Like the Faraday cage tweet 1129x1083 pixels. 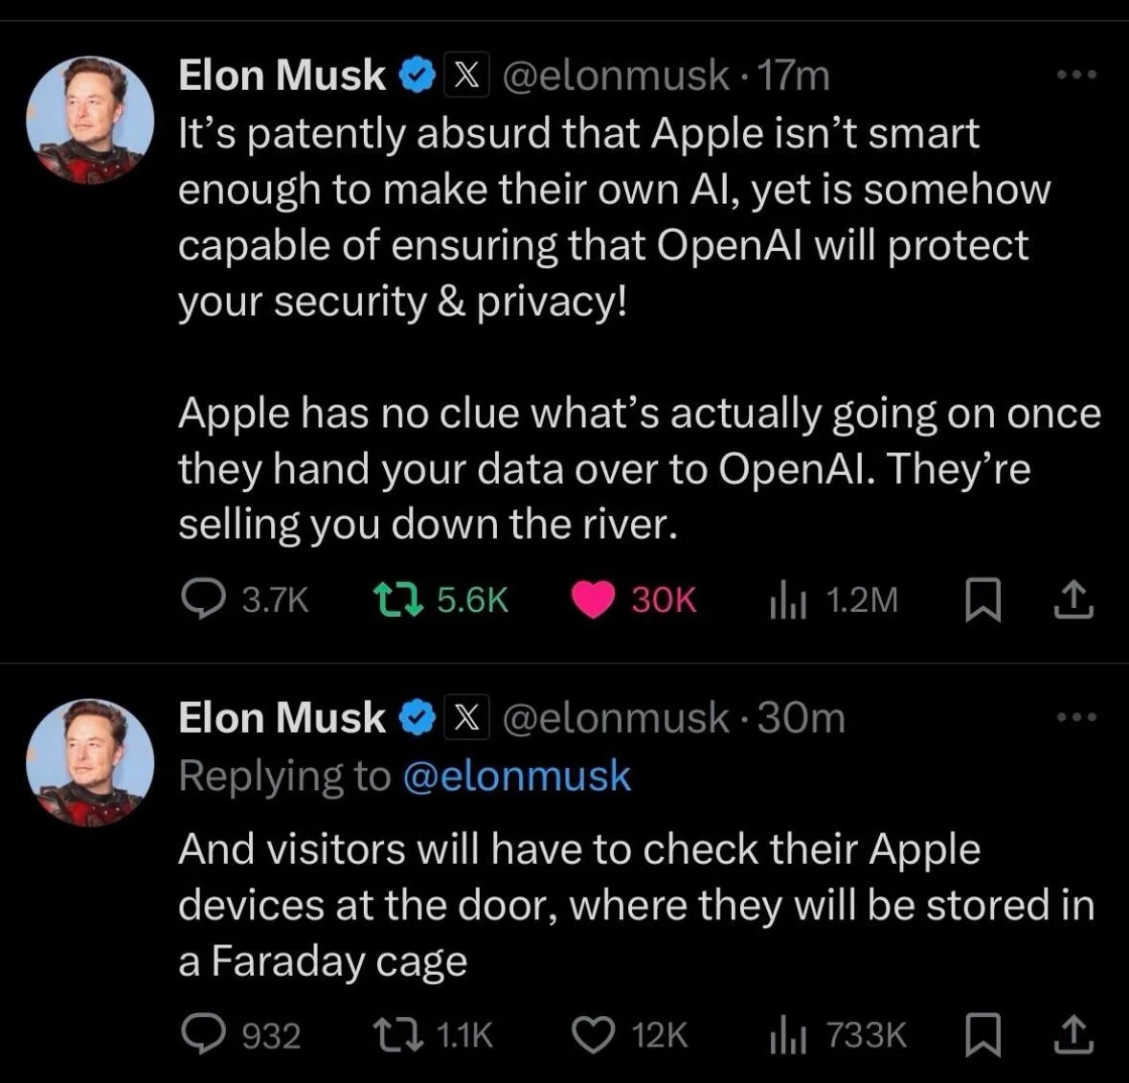point(593,1033)
